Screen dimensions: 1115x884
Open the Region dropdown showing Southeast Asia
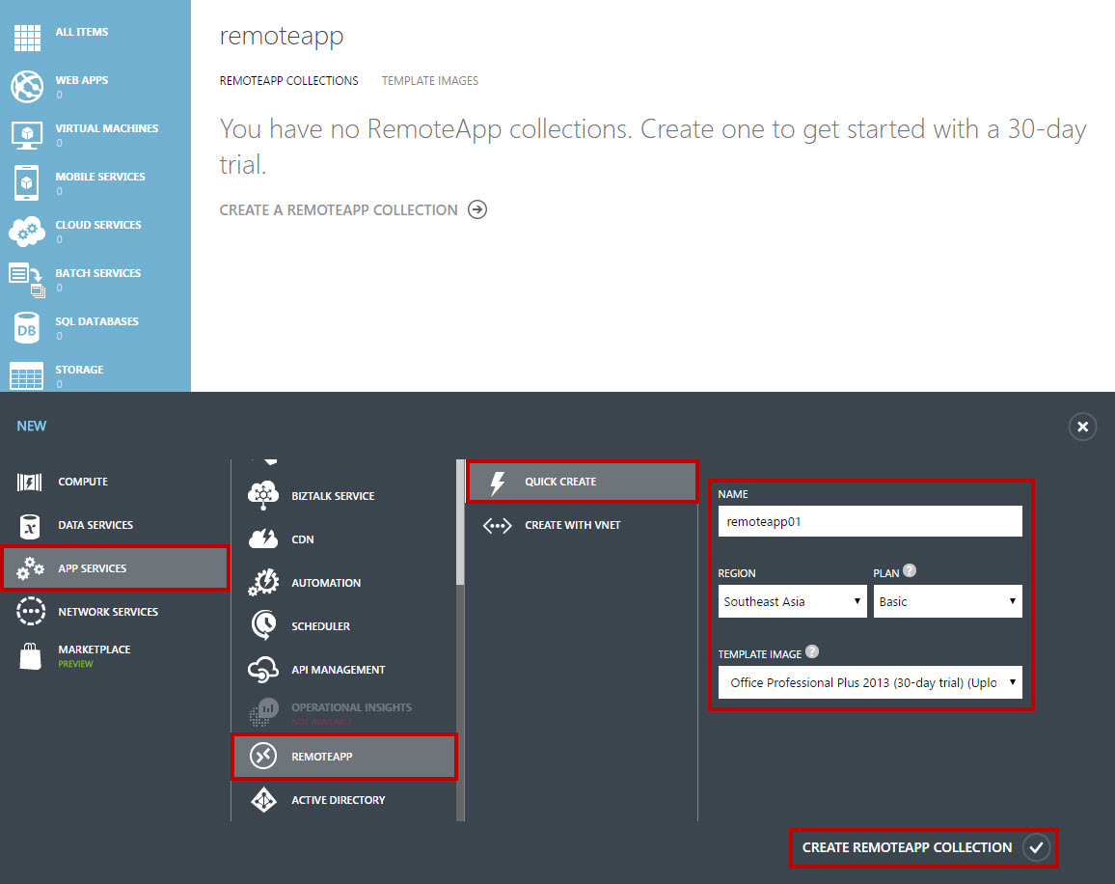tap(792, 601)
